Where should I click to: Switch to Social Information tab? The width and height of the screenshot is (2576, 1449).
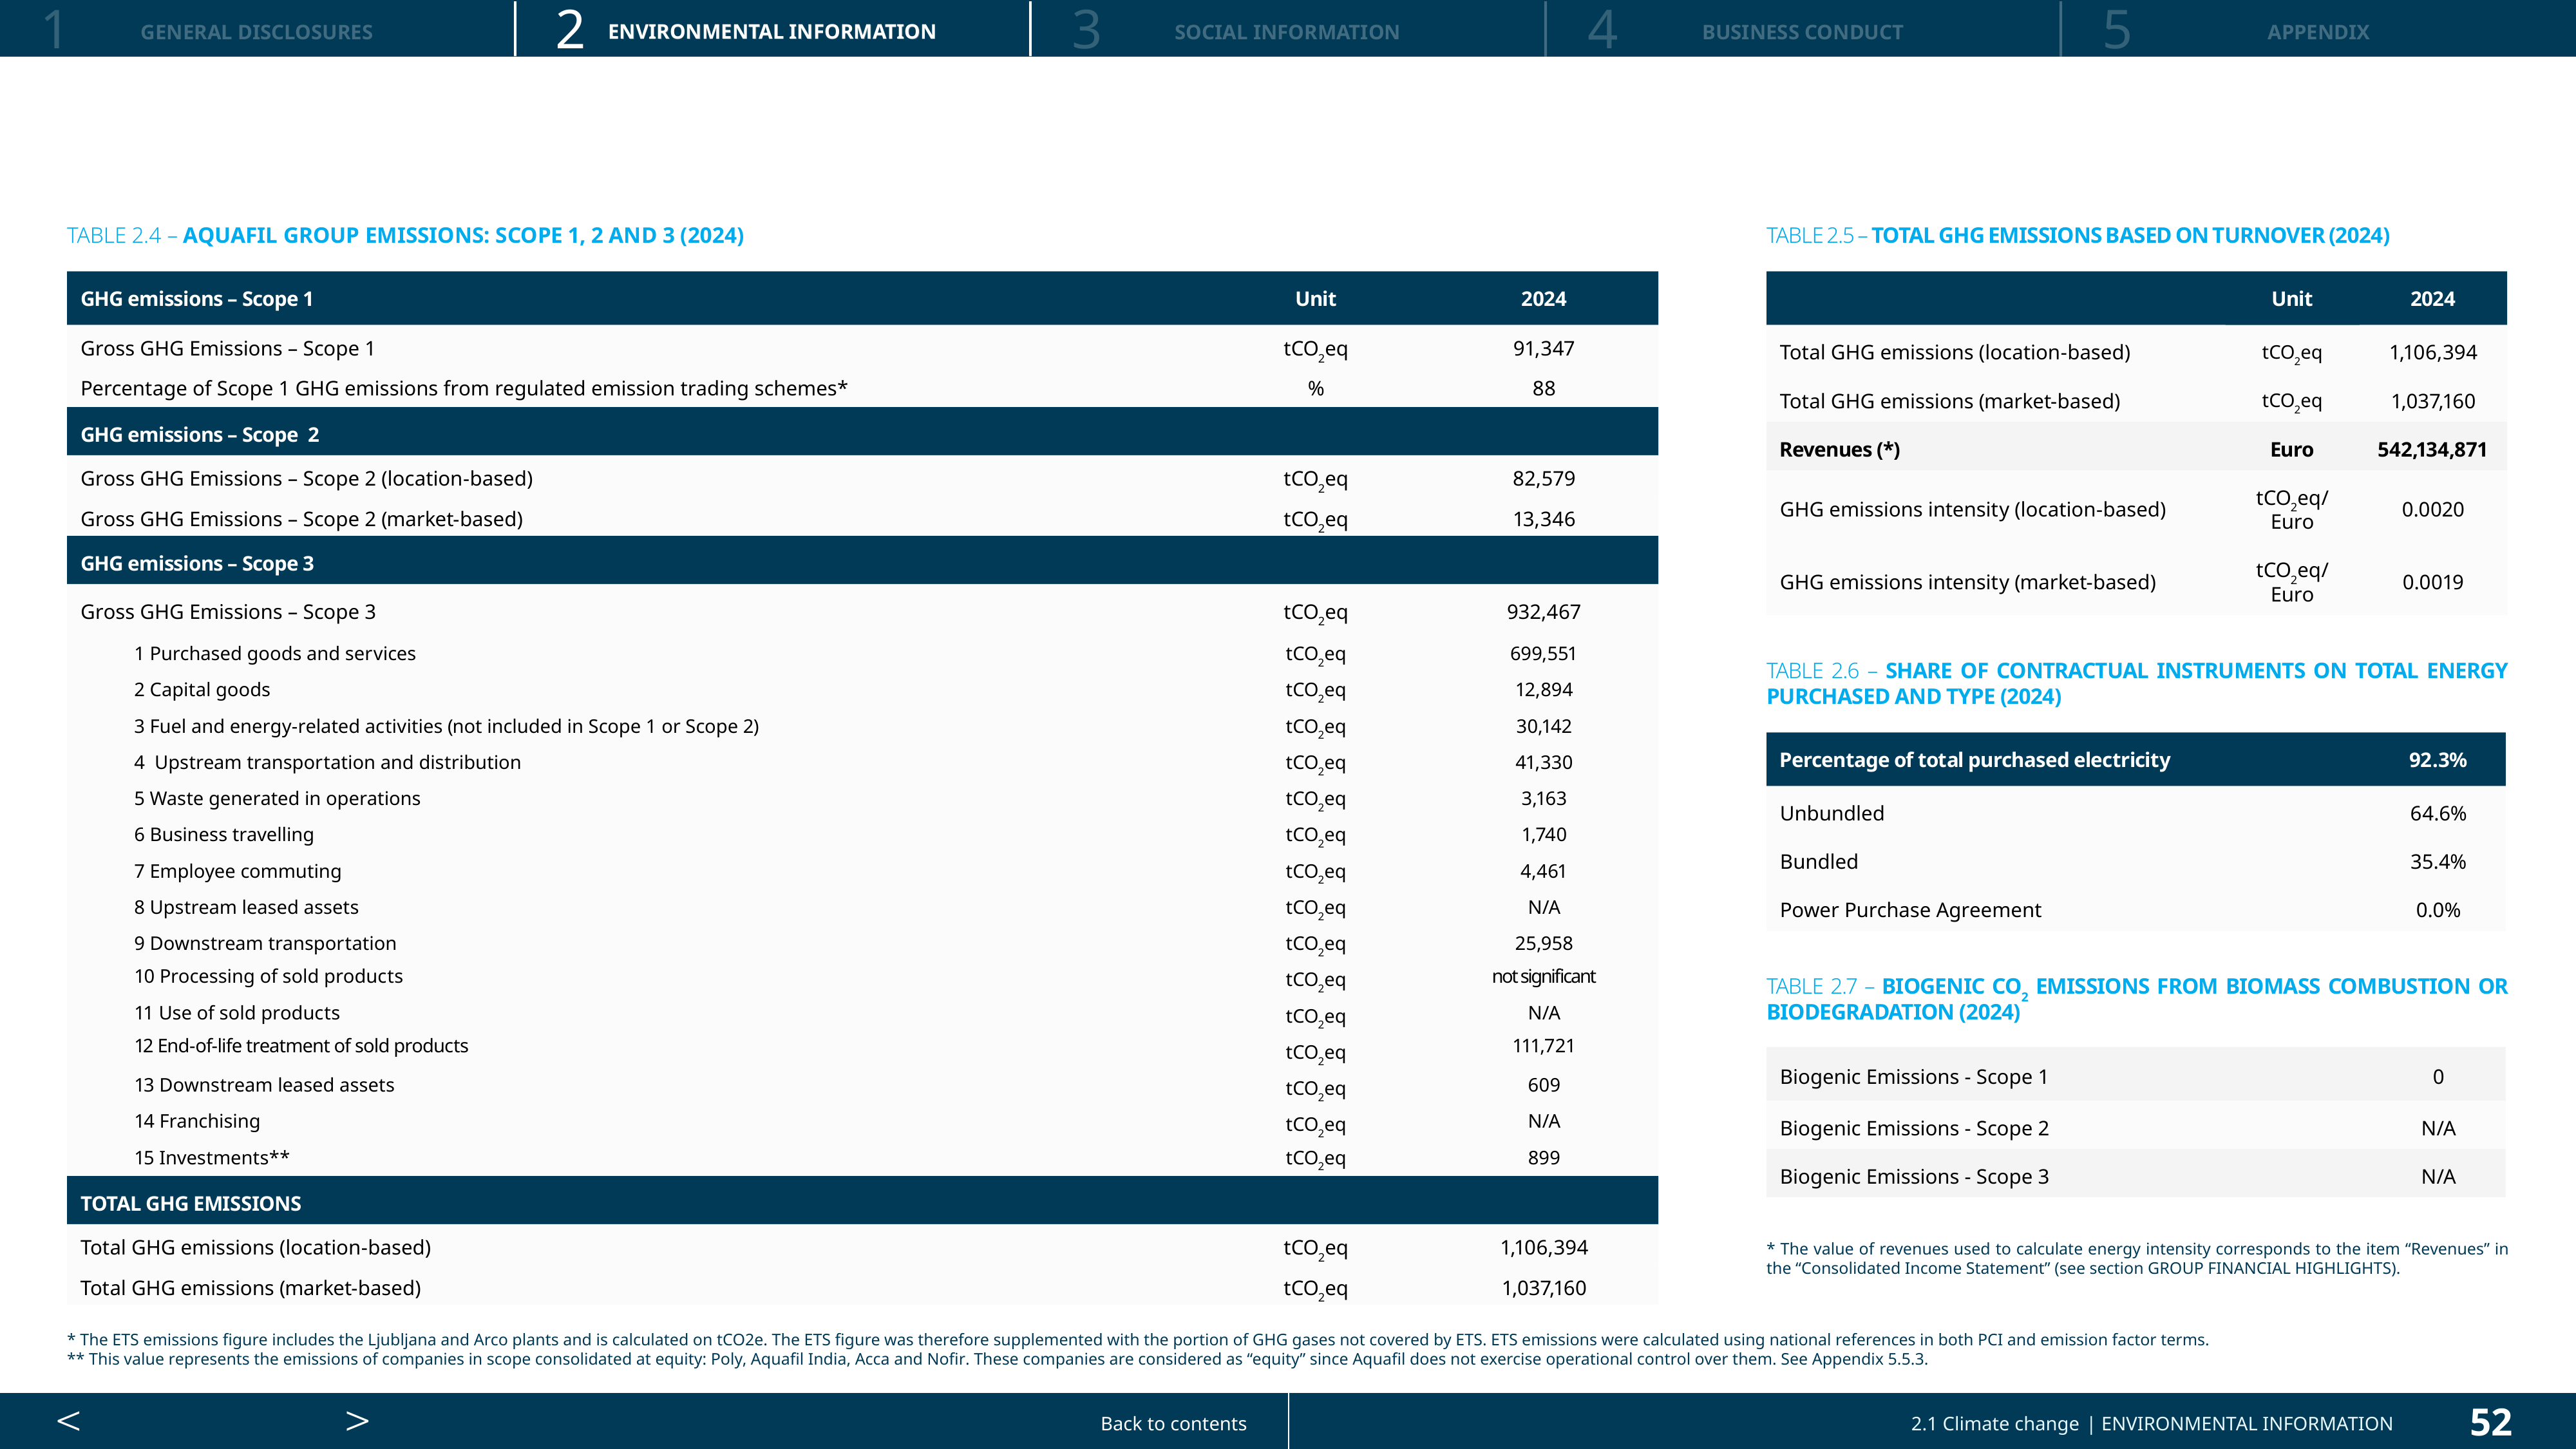point(1287,29)
